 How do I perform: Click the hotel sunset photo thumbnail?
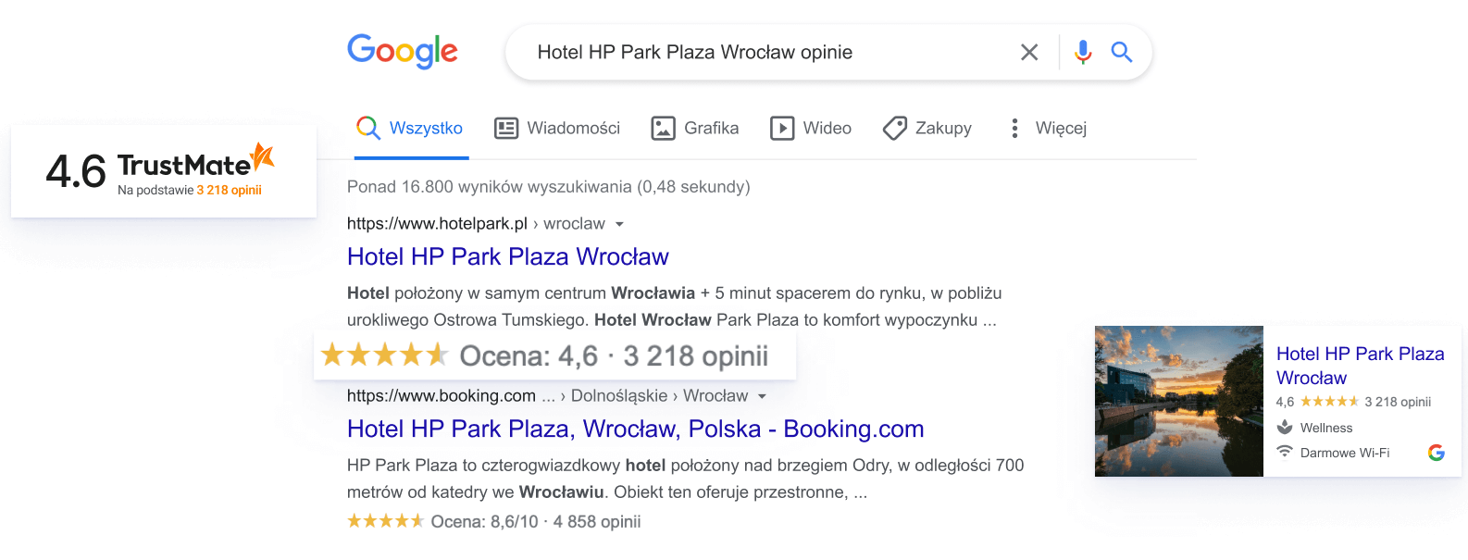(1178, 401)
